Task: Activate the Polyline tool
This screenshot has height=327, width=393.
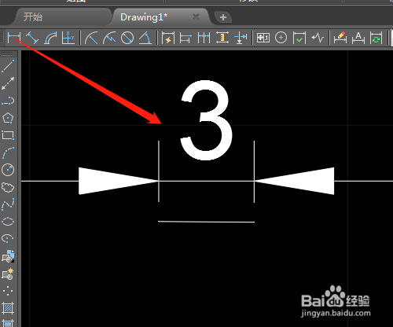Action: (x=8, y=101)
